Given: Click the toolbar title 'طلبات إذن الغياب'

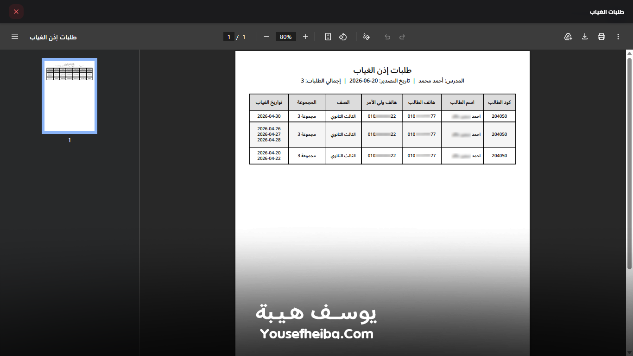Looking at the screenshot, I should click(x=53, y=37).
